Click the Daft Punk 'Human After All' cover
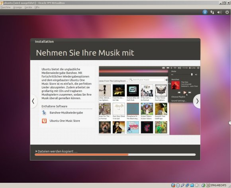This screenshot has height=188, width=231. [133, 90]
